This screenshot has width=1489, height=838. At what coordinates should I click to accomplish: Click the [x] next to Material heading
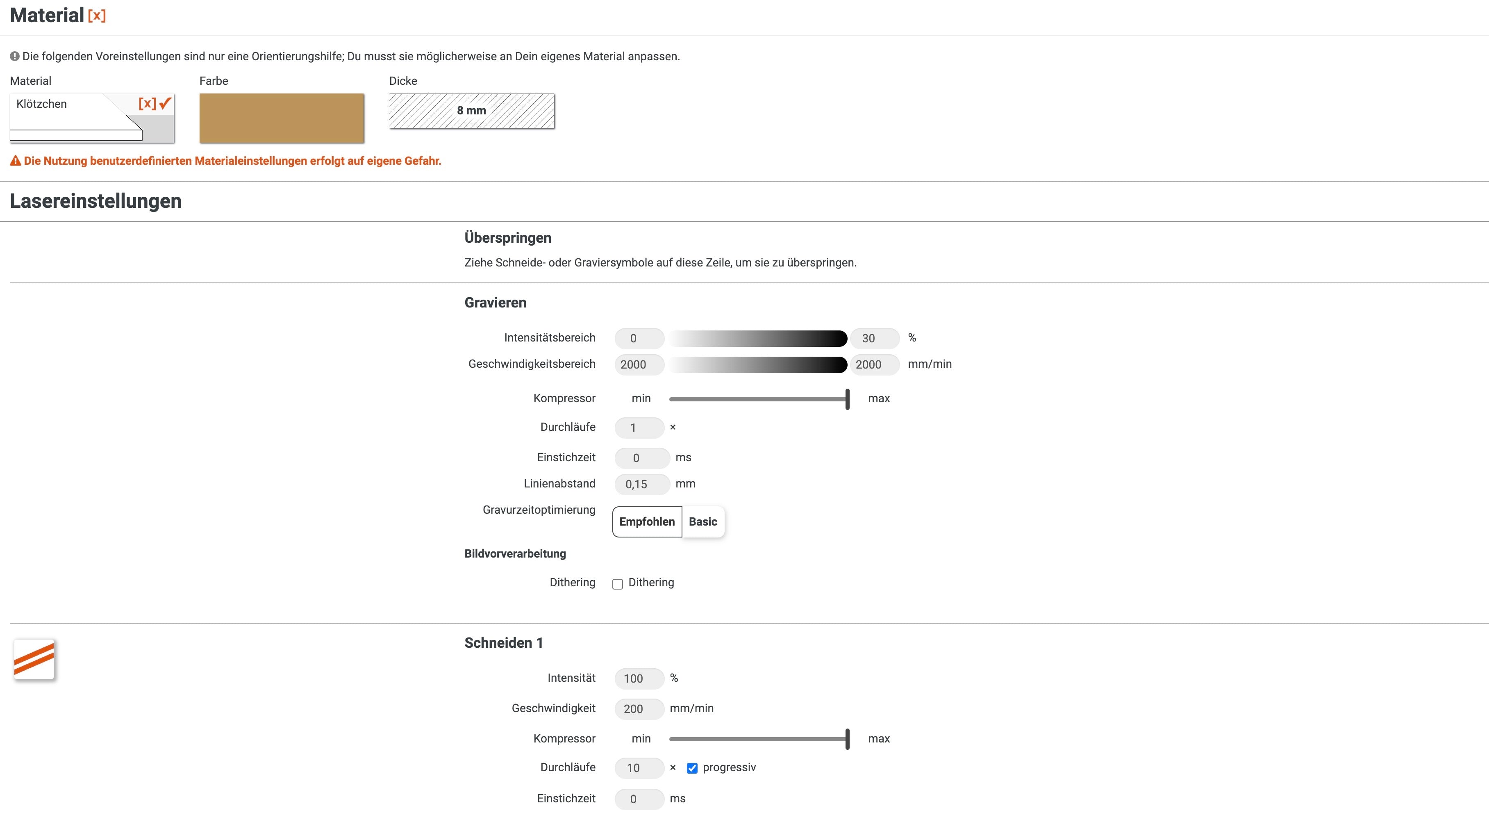(97, 16)
